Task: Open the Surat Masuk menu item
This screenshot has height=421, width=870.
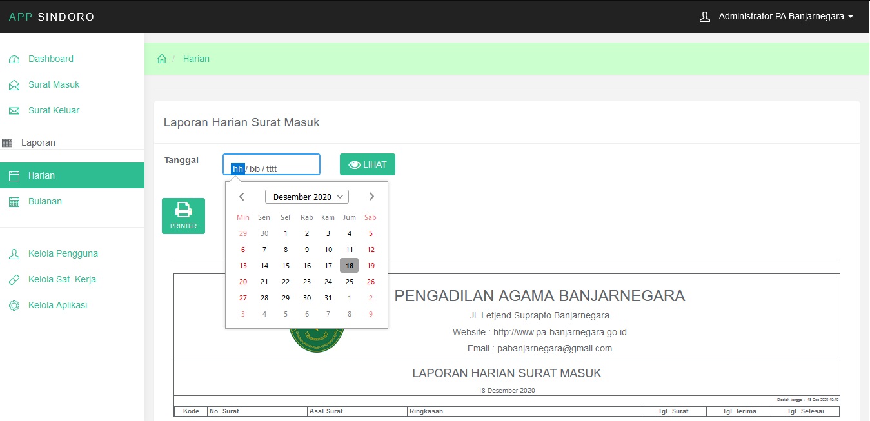Action: (54, 84)
